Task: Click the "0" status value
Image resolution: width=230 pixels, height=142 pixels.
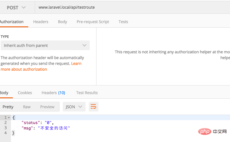Action: click(48, 123)
